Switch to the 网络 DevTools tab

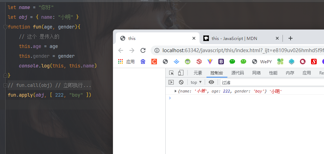pos(256,73)
